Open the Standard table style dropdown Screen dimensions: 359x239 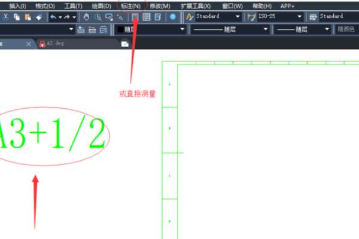pos(339,17)
